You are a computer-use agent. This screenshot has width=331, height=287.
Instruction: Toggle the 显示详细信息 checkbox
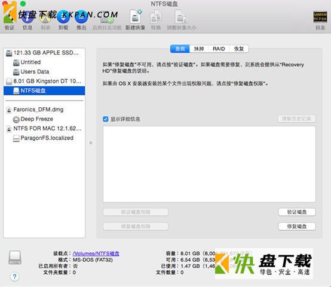click(x=106, y=119)
